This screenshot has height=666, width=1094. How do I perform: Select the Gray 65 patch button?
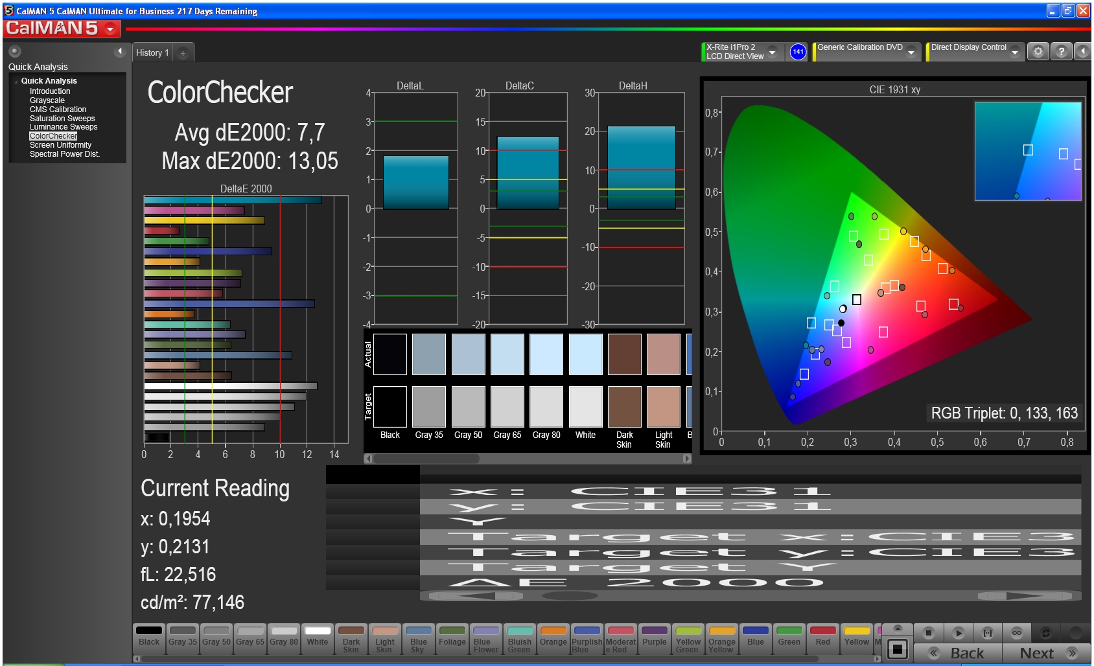click(x=250, y=639)
